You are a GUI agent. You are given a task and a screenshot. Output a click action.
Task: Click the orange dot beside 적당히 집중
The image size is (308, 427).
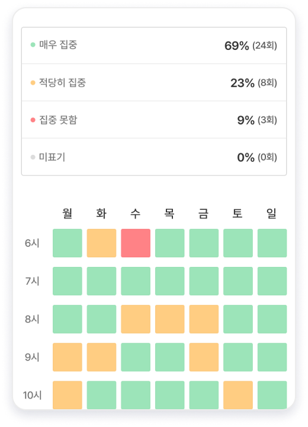[33, 82]
